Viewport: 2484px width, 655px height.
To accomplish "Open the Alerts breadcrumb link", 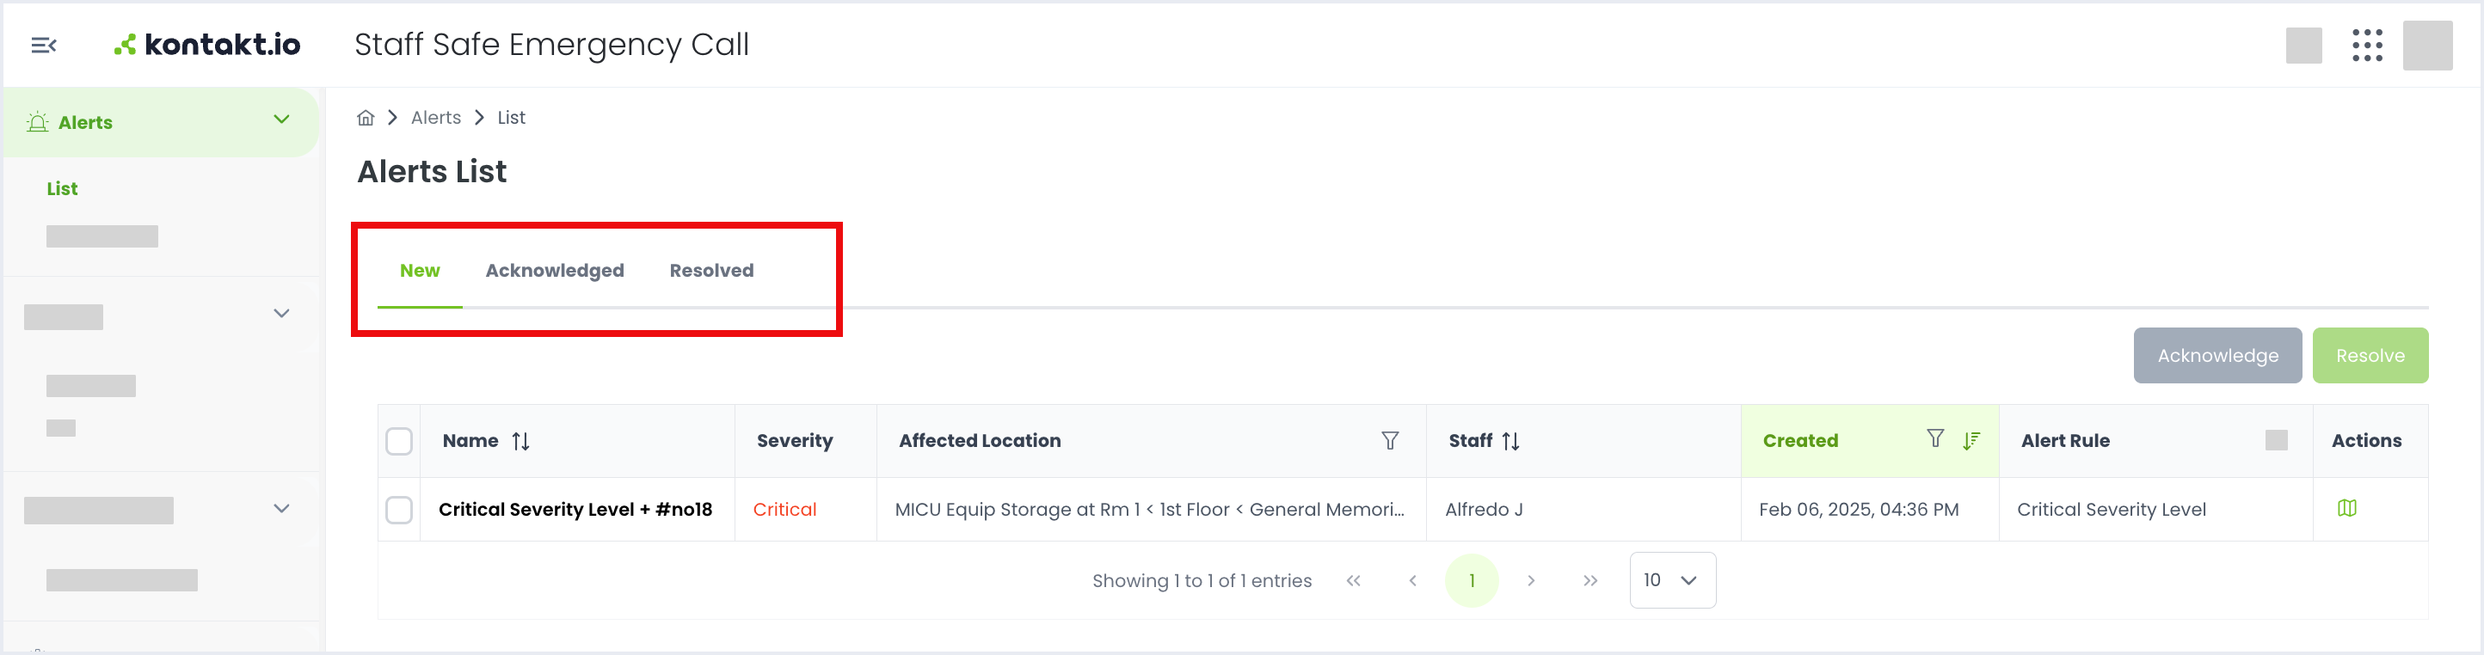I will tap(436, 118).
